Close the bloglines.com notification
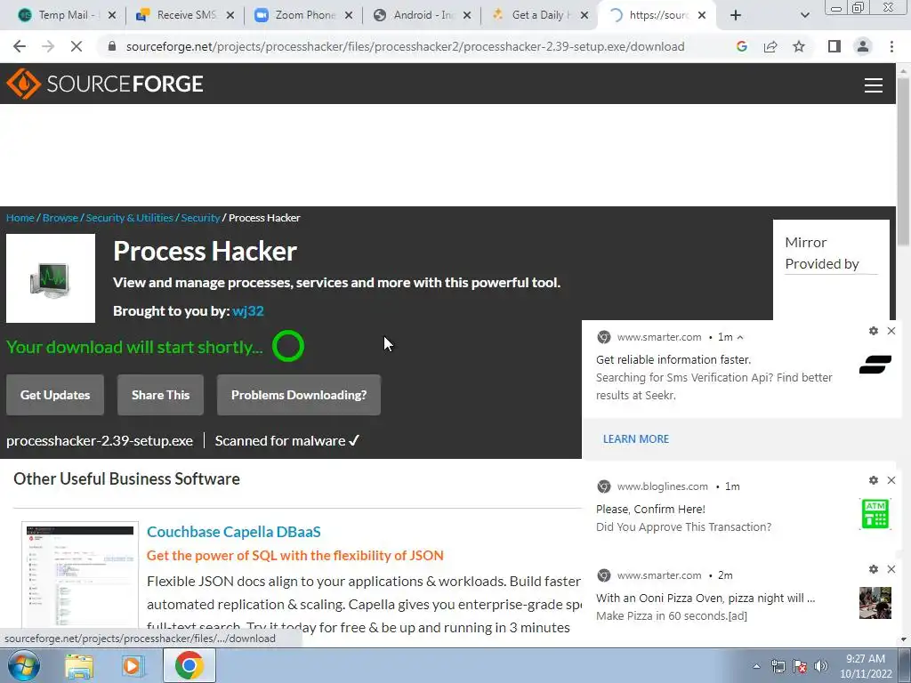Viewport: 911px width, 683px height. pyautogui.click(x=891, y=480)
